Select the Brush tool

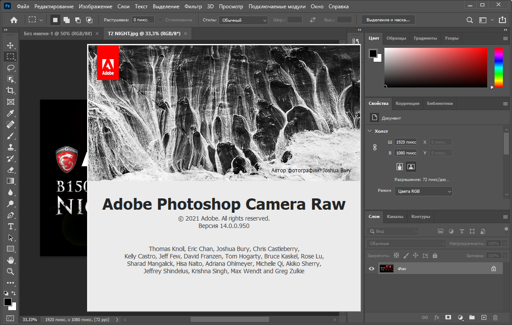10,136
